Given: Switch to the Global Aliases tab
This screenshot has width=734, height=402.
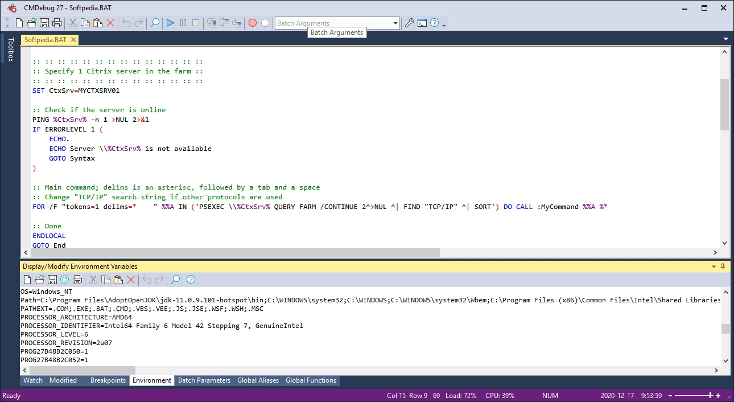Looking at the screenshot, I should (x=258, y=380).
